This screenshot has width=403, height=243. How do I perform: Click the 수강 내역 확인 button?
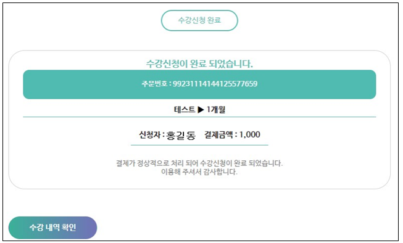pyautogui.click(x=52, y=228)
